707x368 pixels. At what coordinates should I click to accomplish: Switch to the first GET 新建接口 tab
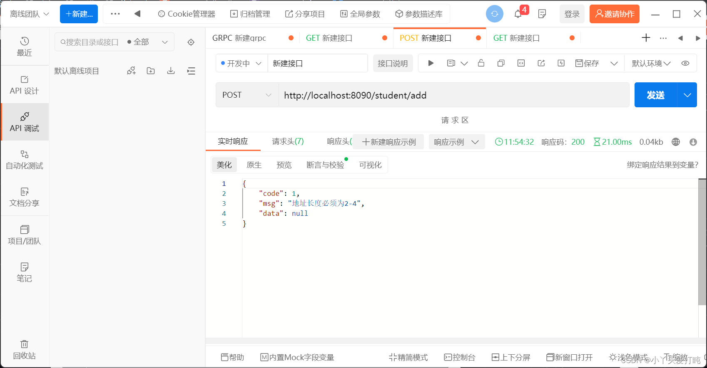(x=346, y=38)
